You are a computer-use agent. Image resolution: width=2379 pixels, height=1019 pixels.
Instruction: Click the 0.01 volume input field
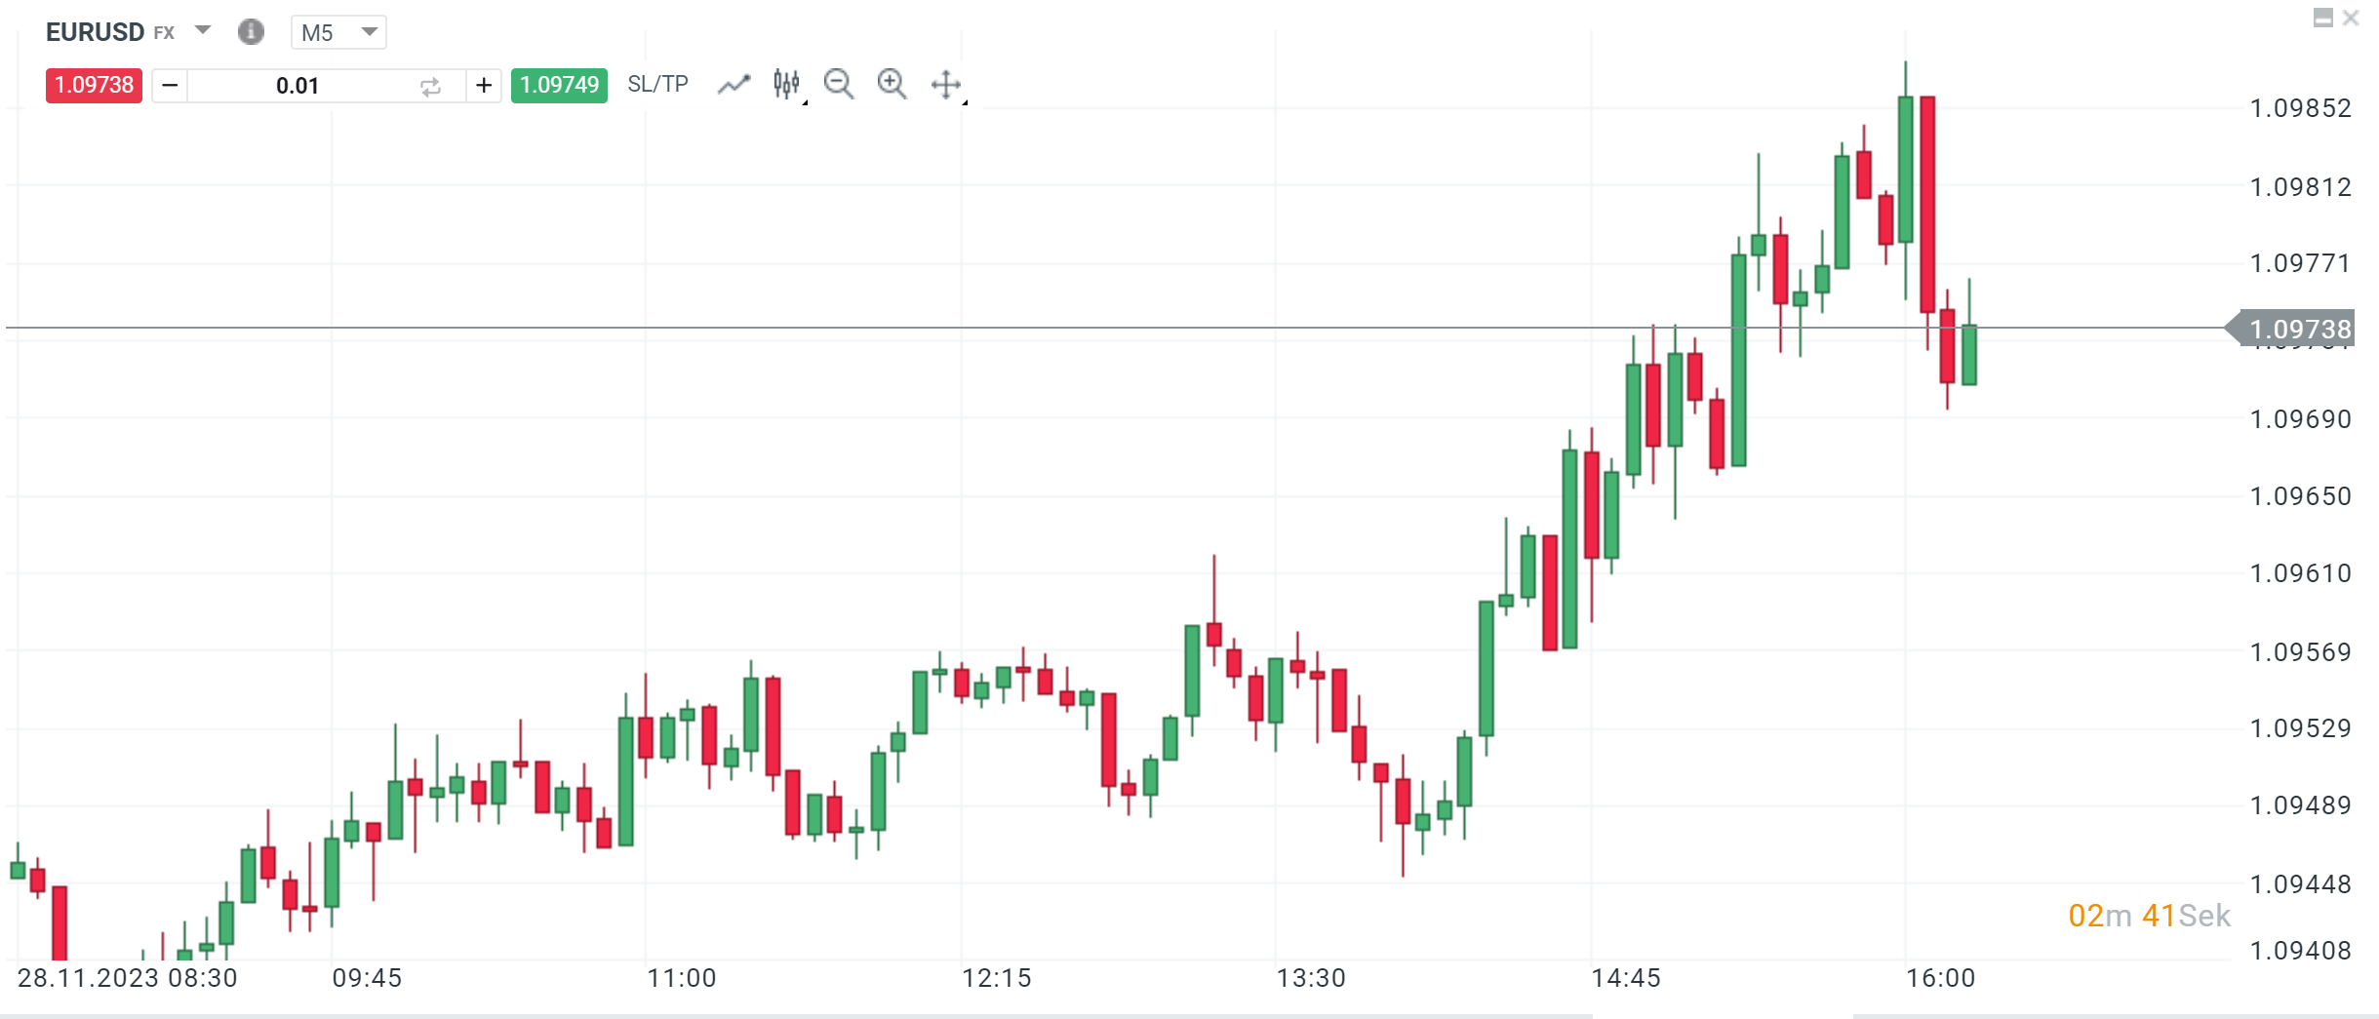click(297, 85)
